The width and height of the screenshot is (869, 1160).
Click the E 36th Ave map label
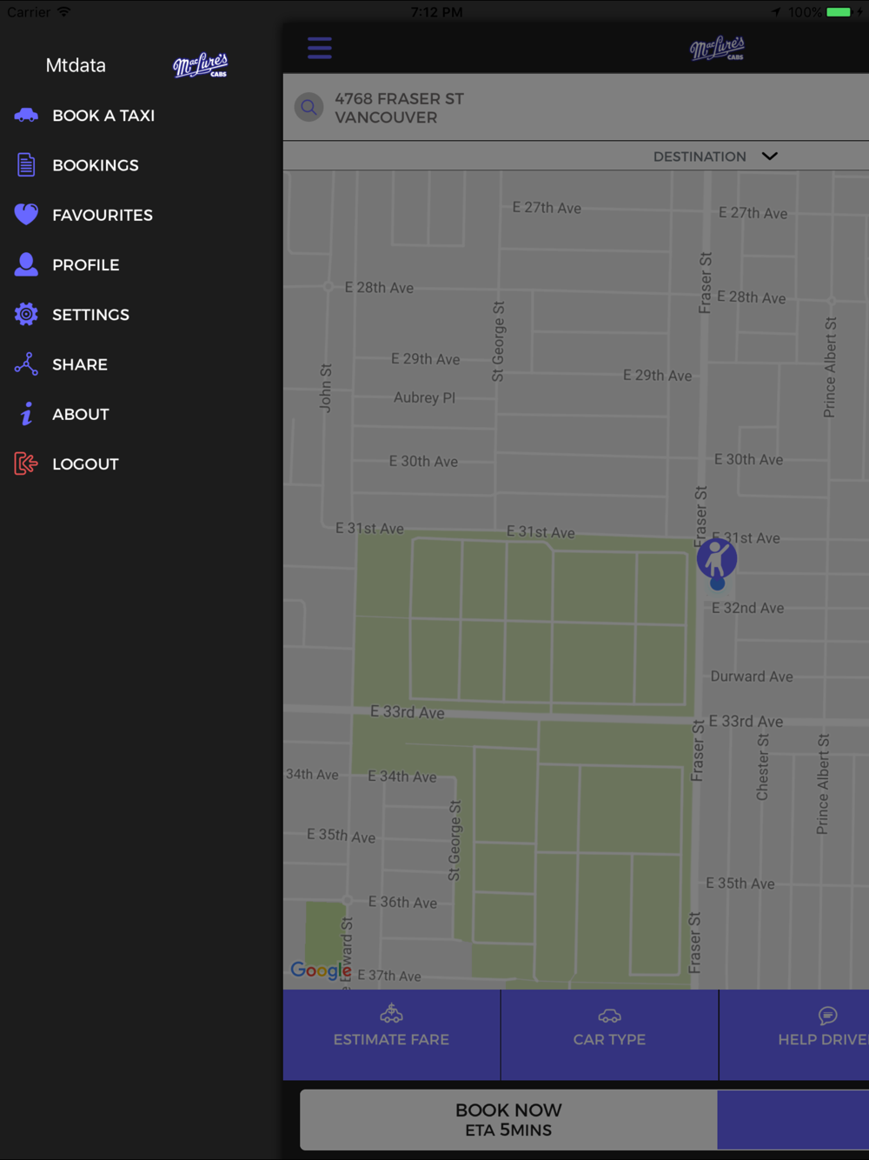[x=402, y=902]
